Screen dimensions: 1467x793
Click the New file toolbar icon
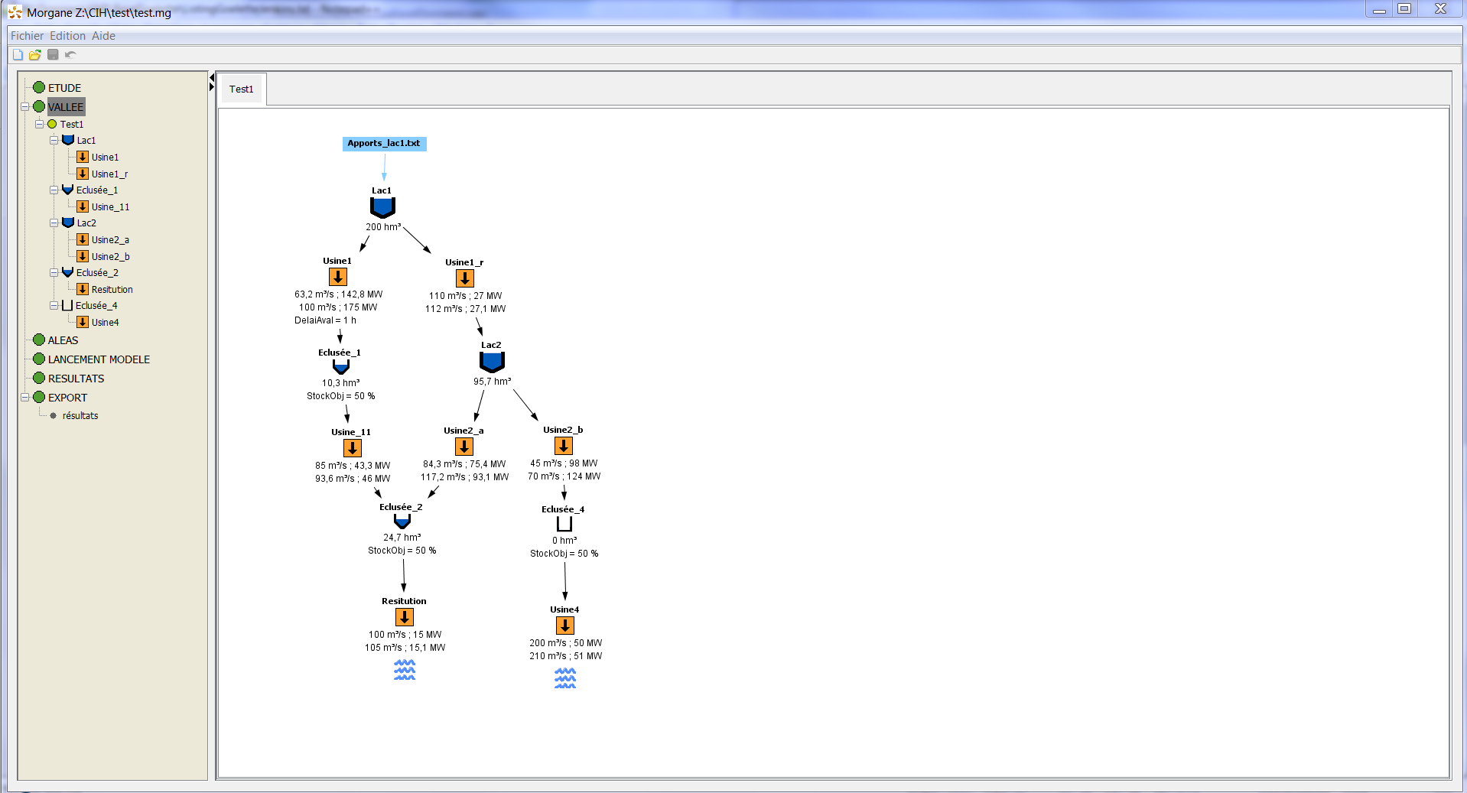[18, 54]
